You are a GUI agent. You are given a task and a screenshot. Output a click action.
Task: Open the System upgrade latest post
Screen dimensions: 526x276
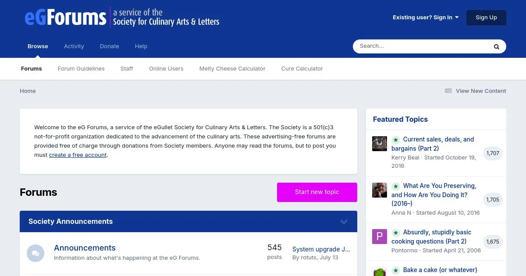click(x=321, y=249)
